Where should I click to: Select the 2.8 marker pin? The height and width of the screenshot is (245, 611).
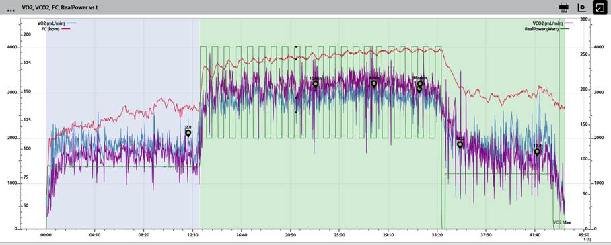188,134
